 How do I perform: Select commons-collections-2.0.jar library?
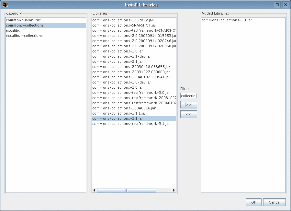(x=134, y=51)
